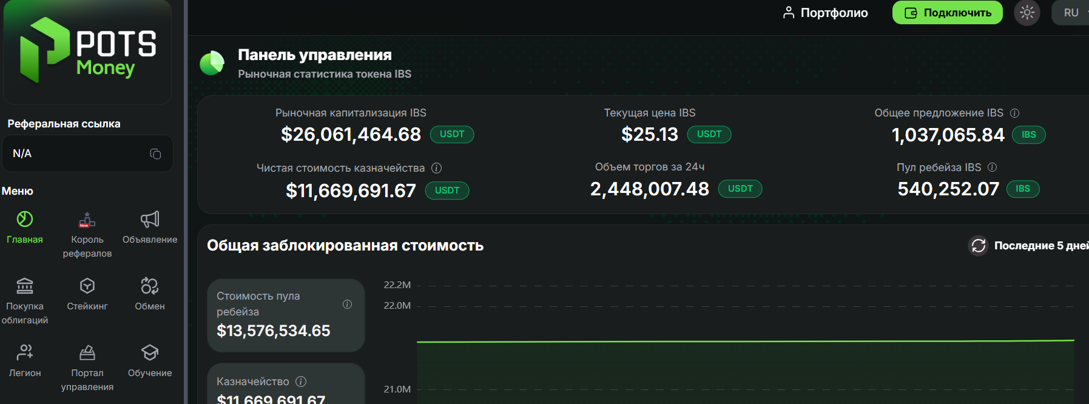
Task: Select the Стоимость пула ребейза card
Action: pyautogui.click(x=286, y=315)
